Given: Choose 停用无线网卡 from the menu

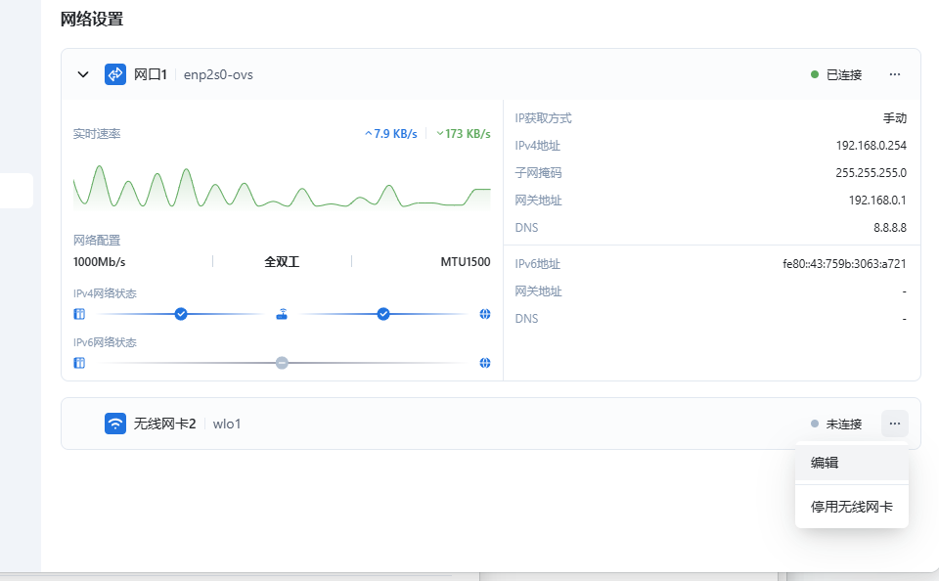Looking at the screenshot, I should [852, 507].
